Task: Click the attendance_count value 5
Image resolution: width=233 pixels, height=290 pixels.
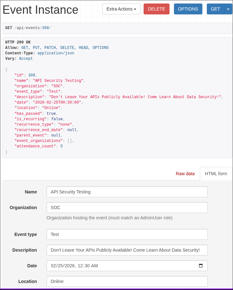Action: pos(62,146)
